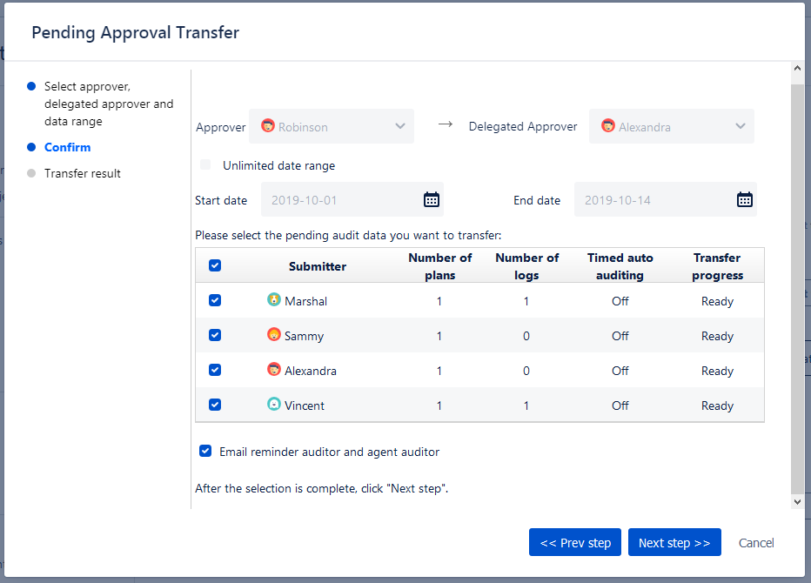This screenshot has width=811, height=583.
Task: Go to Transfer result step
Action: tap(83, 173)
